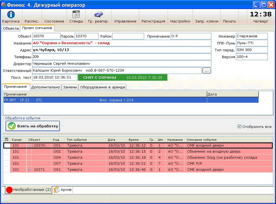Sort events by Тип события header
276x204 pixels.
tap(85, 139)
